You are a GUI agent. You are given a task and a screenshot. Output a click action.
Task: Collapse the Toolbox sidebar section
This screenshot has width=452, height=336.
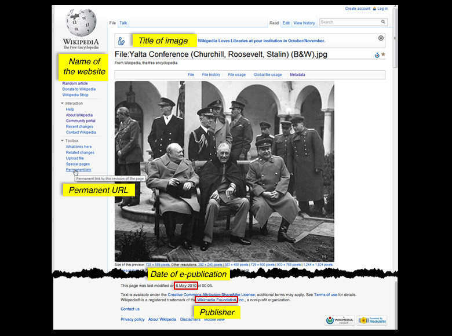(63, 141)
